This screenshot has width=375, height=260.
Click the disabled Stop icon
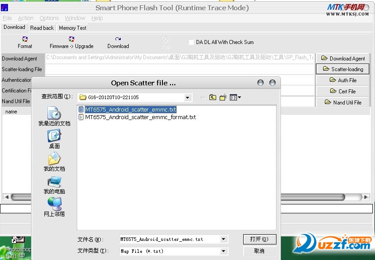165,39
